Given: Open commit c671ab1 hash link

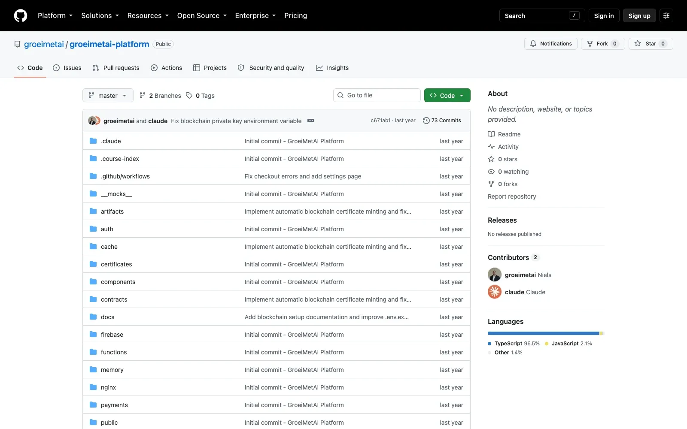Looking at the screenshot, I should tap(380, 121).
